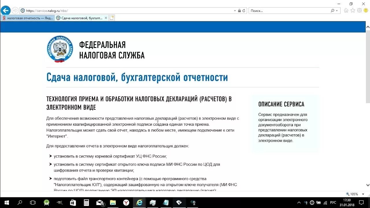Launch Yandex Browser from the taskbar
This screenshot has width=370, height=208.
click(x=126, y=203)
